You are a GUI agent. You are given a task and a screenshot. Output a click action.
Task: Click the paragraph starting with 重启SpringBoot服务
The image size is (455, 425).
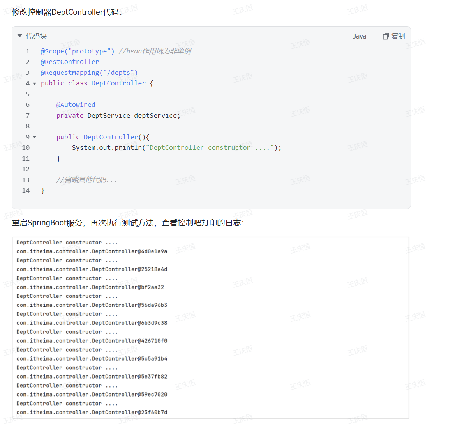pyautogui.click(x=128, y=223)
